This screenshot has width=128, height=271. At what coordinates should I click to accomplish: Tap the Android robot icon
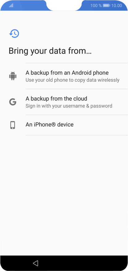[x=13, y=76]
